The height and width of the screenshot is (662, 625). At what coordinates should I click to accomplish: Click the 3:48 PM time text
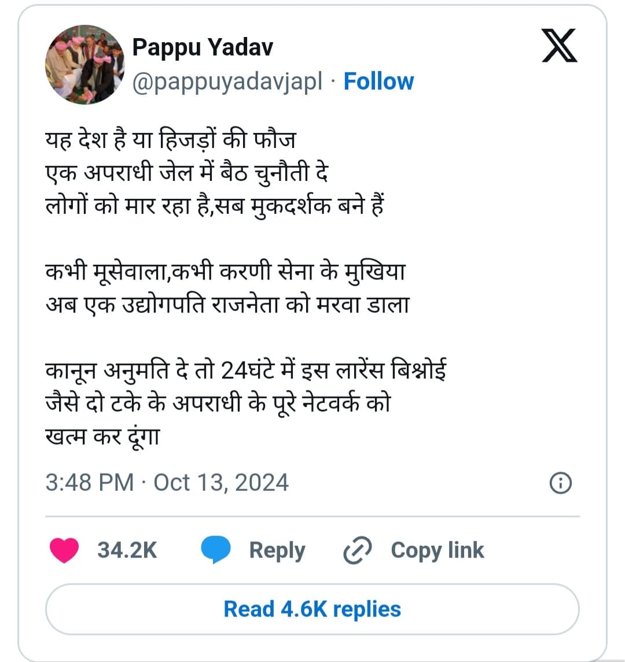[x=89, y=483]
